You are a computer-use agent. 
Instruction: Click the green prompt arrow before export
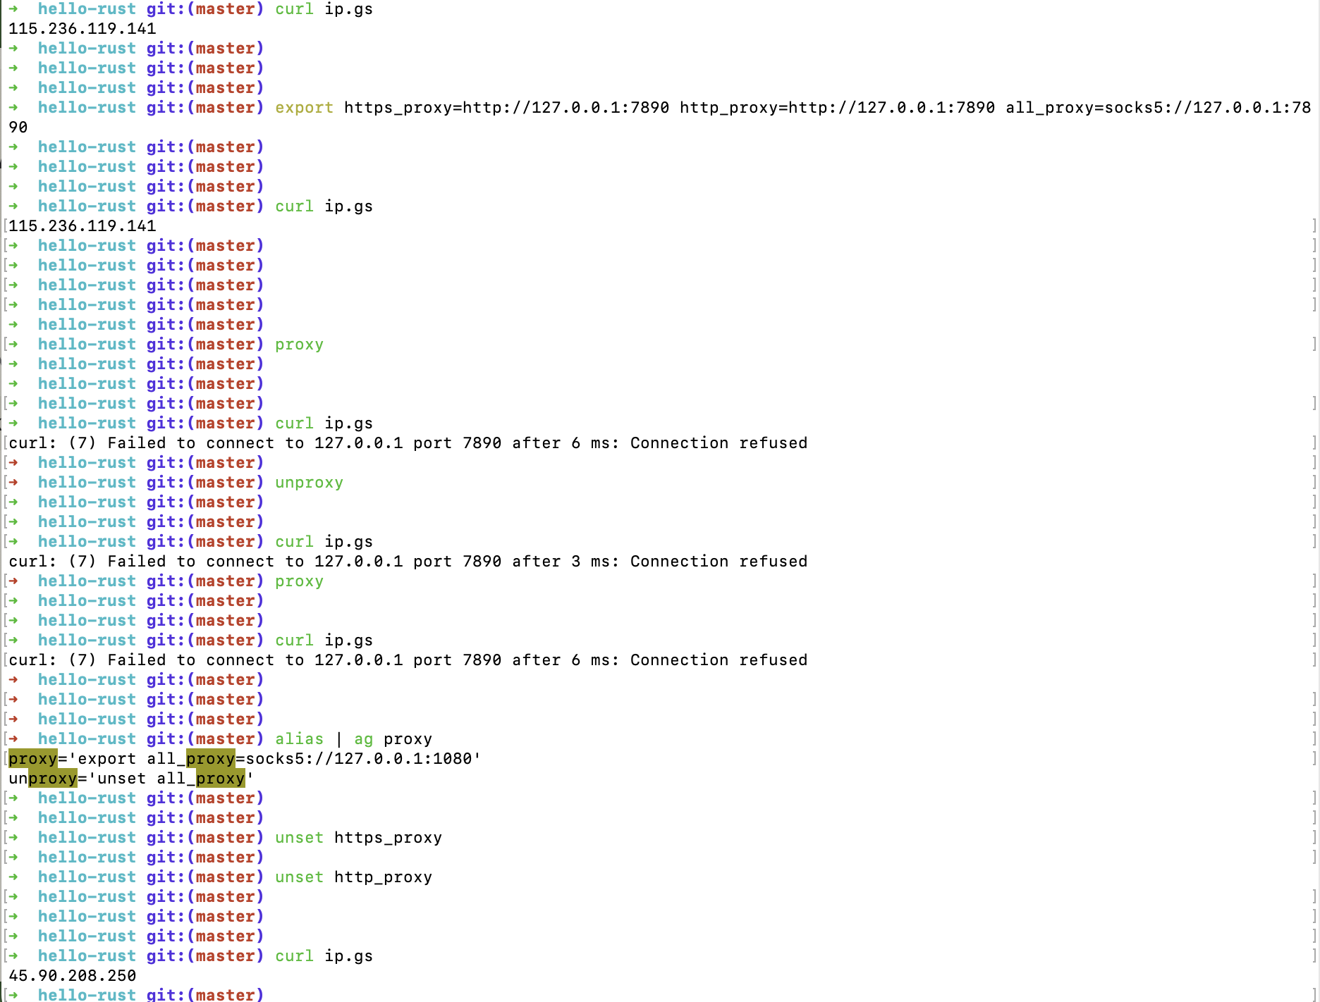coord(13,108)
